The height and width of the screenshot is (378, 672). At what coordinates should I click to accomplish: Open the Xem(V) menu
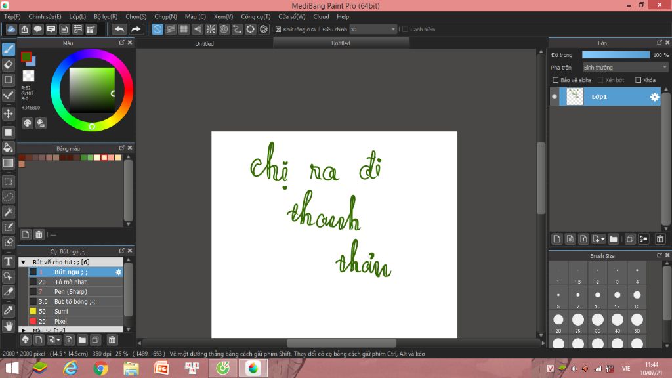click(223, 16)
